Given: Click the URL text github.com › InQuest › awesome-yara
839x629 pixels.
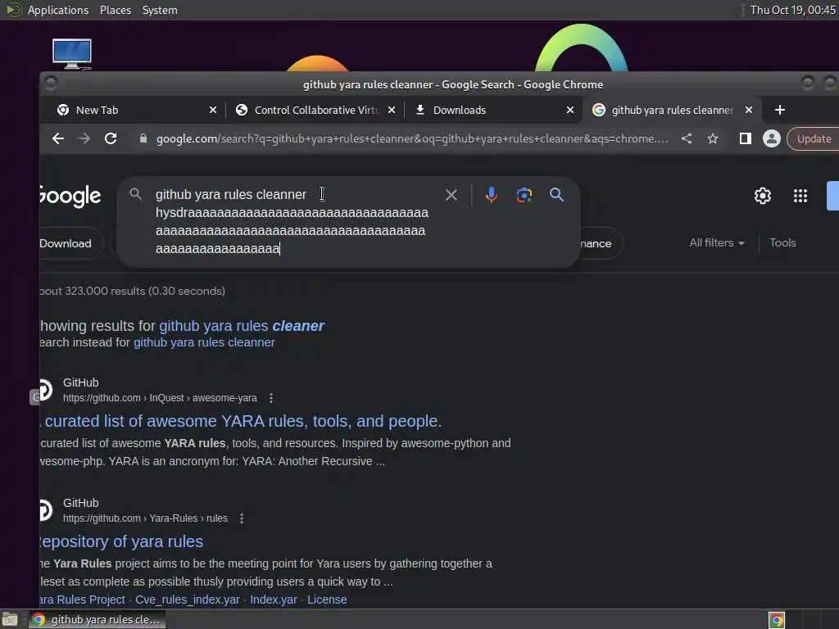Looking at the screenshot, I should [160, 398].
